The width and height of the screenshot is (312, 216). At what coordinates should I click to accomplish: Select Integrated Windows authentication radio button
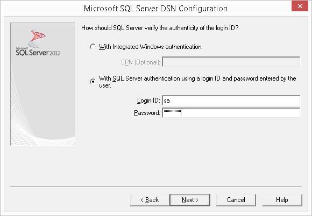[93, 47]
